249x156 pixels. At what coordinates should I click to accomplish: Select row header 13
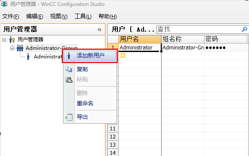(x=113, y=144)
